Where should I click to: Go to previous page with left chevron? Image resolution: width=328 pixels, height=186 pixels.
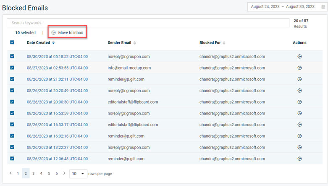click(10, 173)
